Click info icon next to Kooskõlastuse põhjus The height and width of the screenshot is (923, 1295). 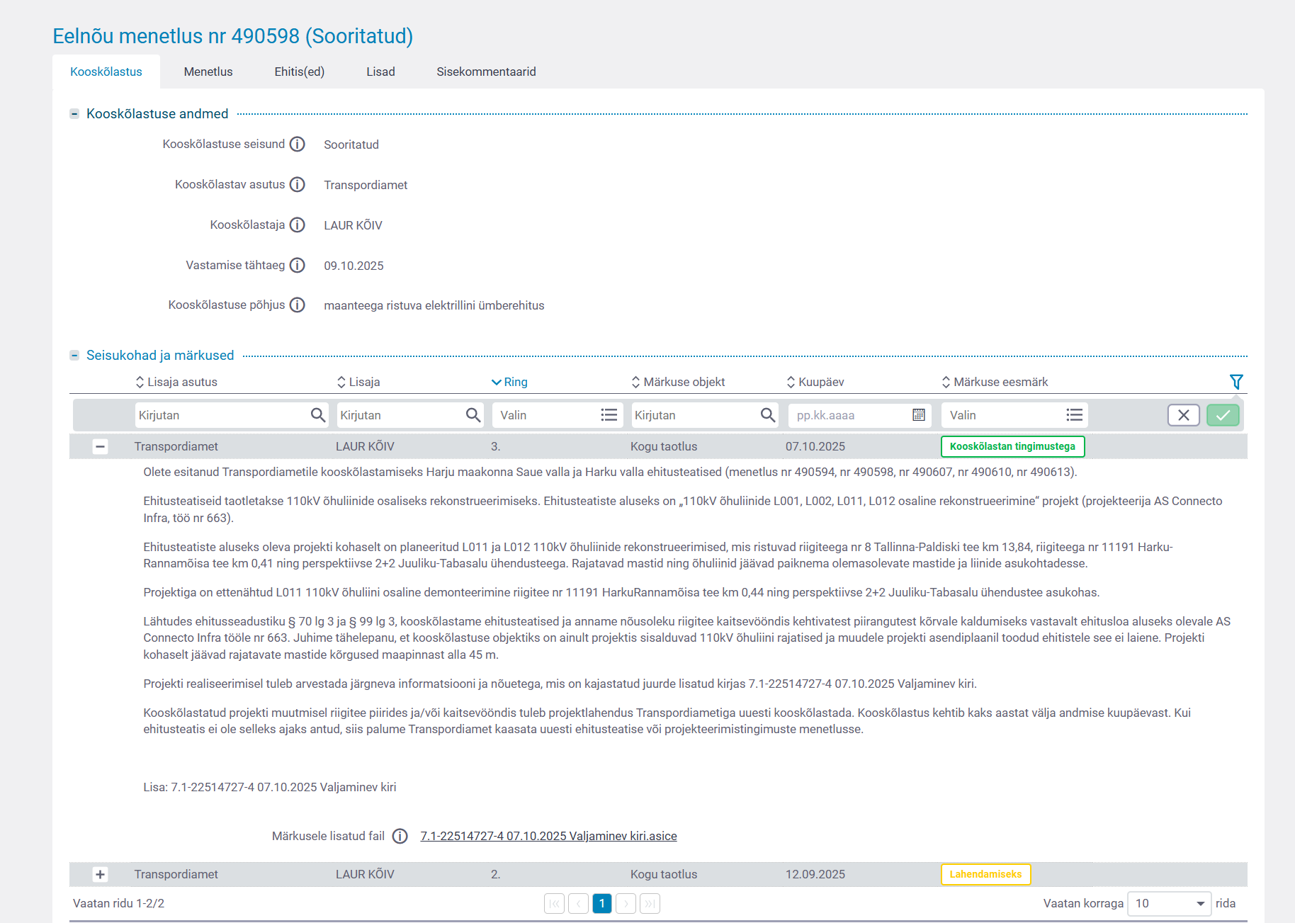tap(298, 305)
